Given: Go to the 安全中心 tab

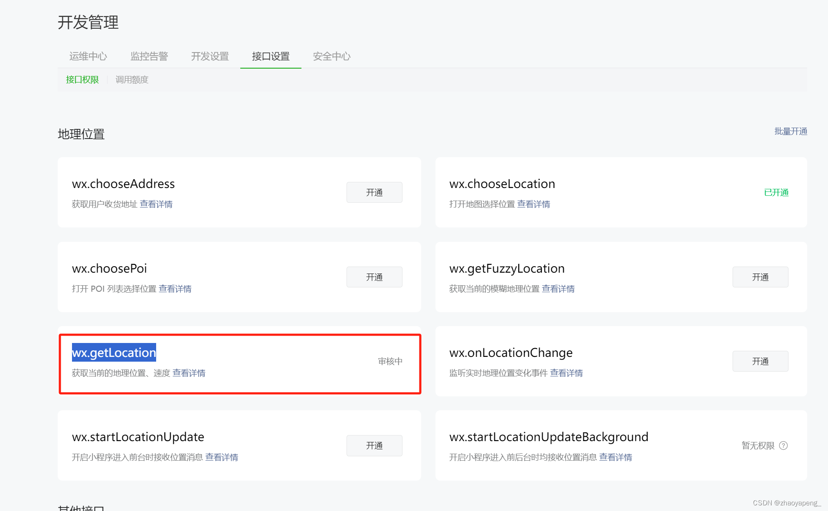Looking at the screenshot, I should tap(332, 56).
